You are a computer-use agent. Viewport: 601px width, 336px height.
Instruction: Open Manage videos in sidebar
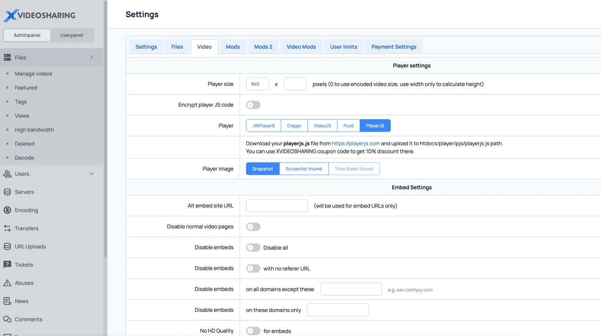tap(33, 74)
